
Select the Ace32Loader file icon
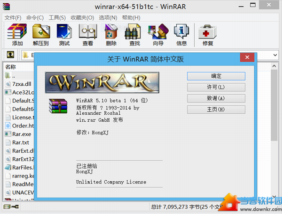tap(8, 92)
